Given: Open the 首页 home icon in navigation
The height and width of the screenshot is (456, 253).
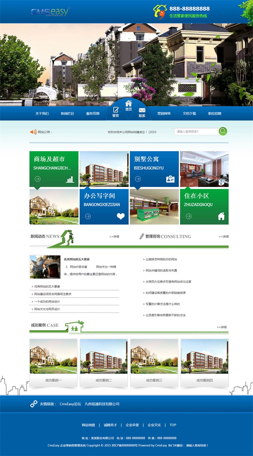Looking at the screenshot, I should (x=128, y=103).
